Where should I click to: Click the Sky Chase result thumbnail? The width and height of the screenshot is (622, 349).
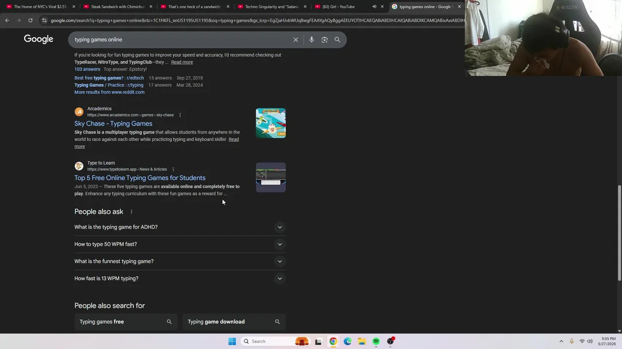pyautogui.click(x=271, y=123)
